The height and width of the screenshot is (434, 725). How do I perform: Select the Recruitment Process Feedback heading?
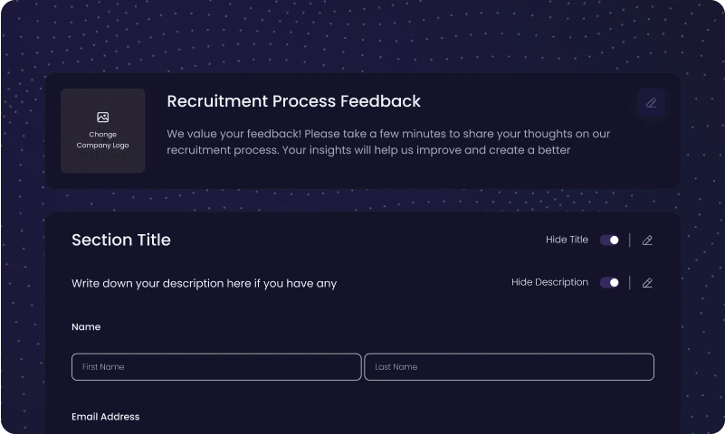[293, 101]
